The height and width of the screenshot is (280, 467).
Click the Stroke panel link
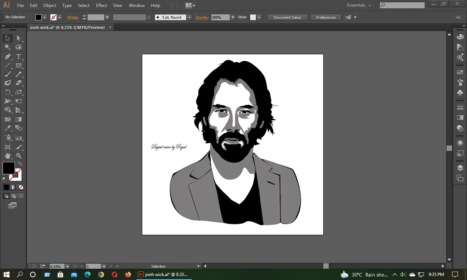pos(73,17)
